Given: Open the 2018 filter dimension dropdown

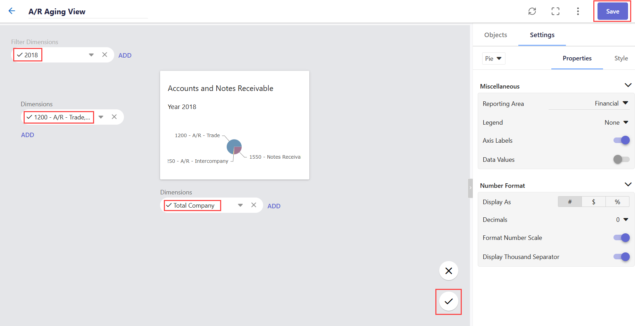Looking at the screenshot, I should (x=91, y=55).
